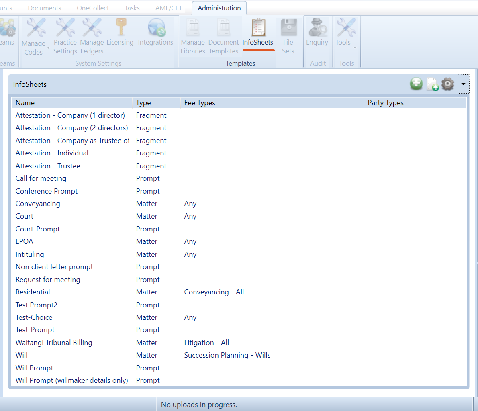Viewport: 478px width, 411px height.
Task: Switch to Documents tab
Action: 45,8
